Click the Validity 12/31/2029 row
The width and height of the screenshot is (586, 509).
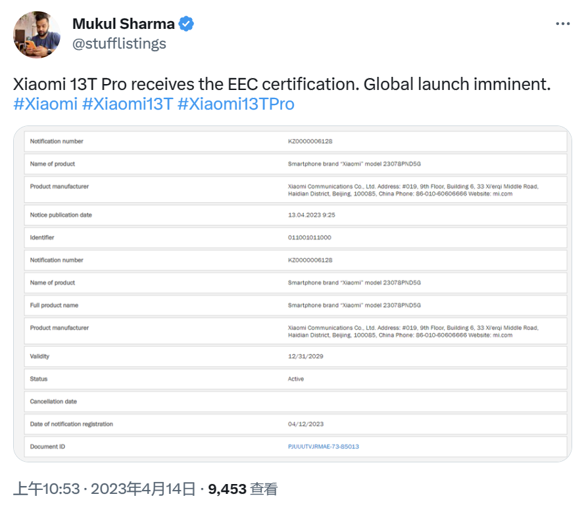295,357
